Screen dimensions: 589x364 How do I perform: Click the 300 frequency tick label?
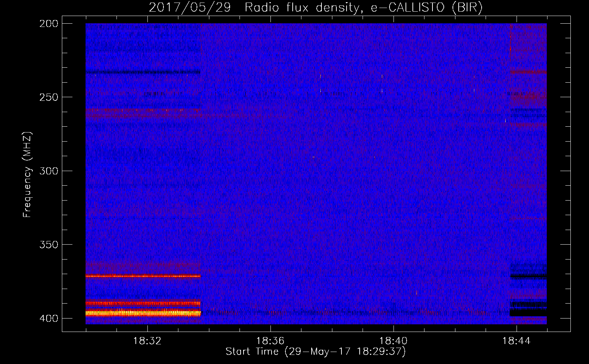coord(49,171)
